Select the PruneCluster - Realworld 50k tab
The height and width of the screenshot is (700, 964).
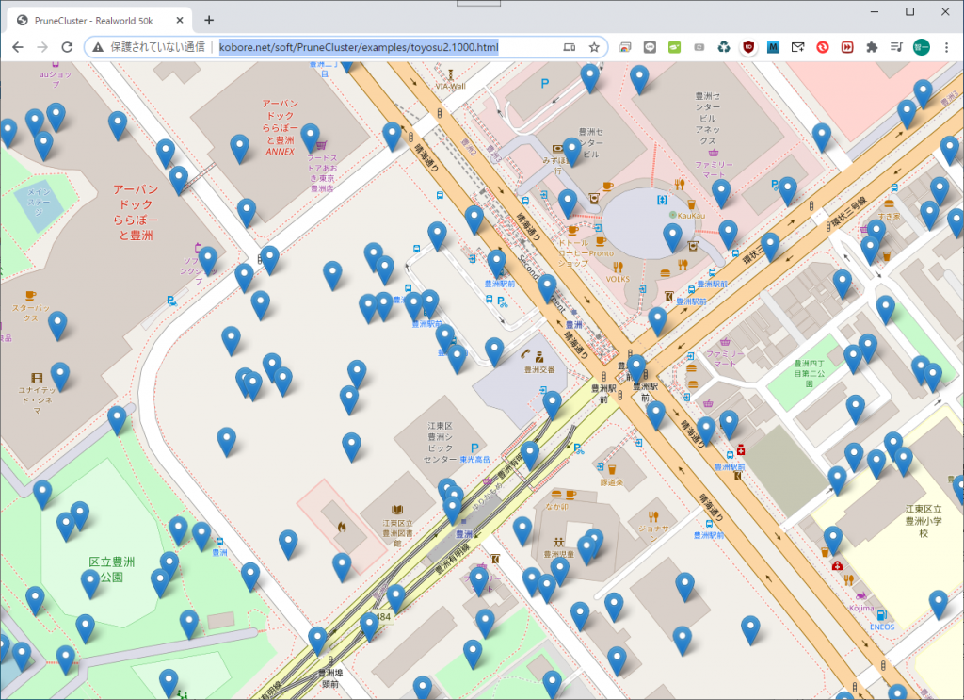[x=94, y=20]
